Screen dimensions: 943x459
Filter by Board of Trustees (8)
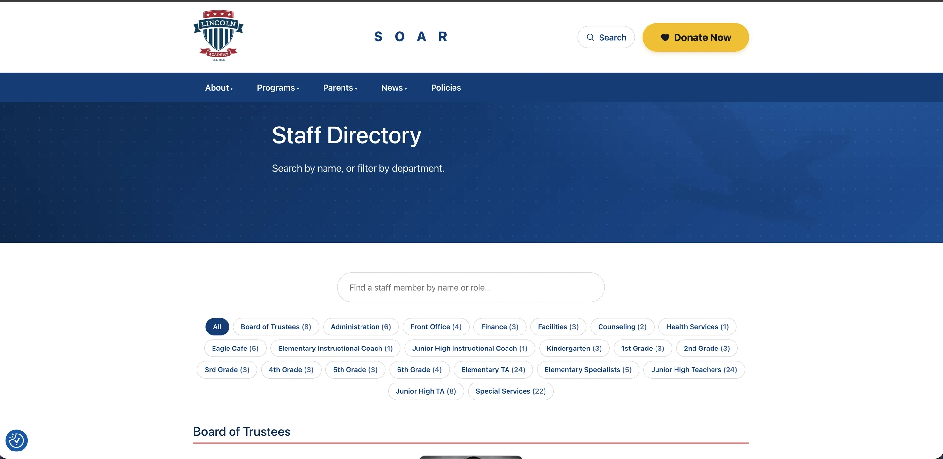(276, 327)
